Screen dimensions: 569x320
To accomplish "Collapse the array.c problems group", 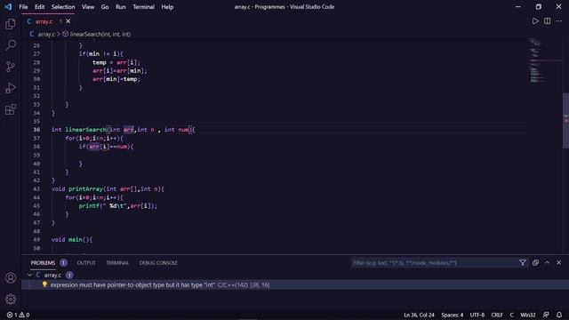I will coord(29,275).
